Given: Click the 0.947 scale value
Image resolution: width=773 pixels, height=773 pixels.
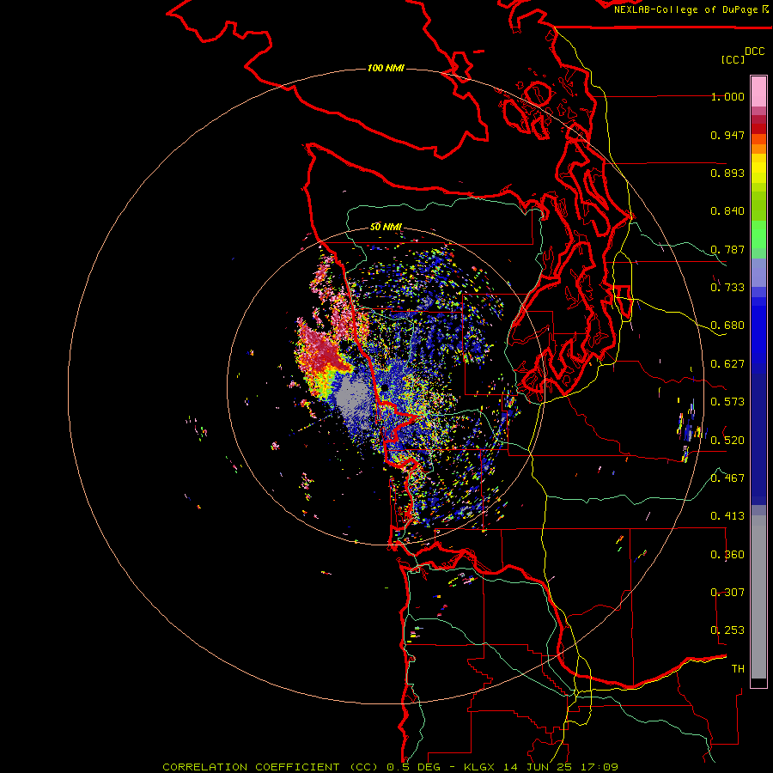Looking at the screenshot, I should tap(727, 135).
